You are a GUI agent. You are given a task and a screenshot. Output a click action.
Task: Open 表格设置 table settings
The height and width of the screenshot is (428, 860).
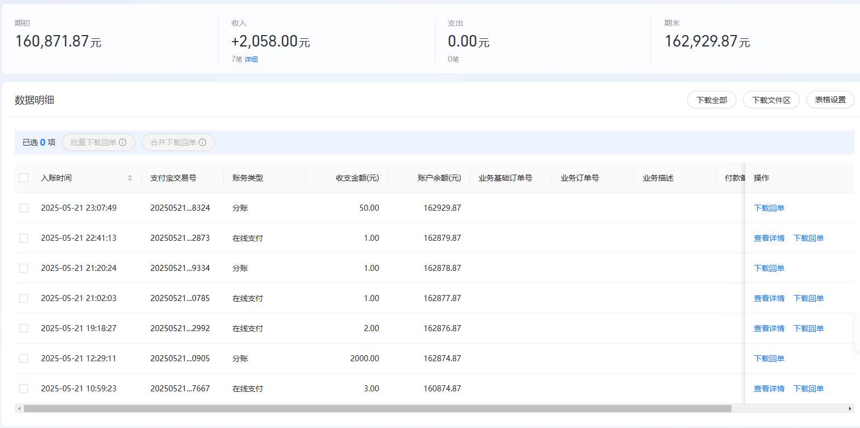point(830,100)
